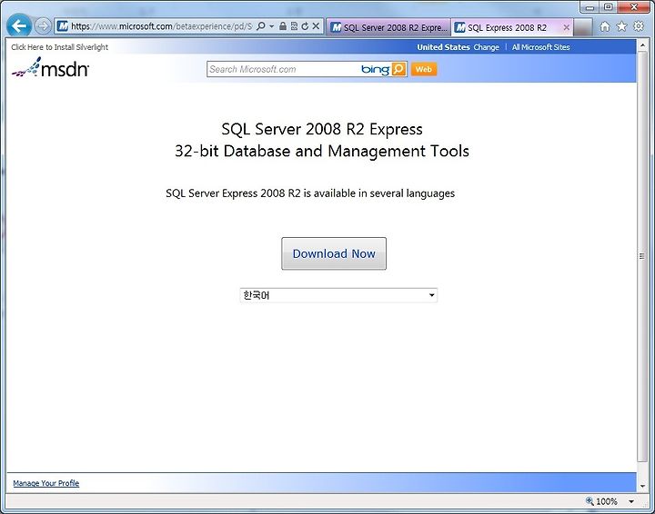Click the site favicon in address bar
This screenshot has width=655, height=514.
[63, 26]
